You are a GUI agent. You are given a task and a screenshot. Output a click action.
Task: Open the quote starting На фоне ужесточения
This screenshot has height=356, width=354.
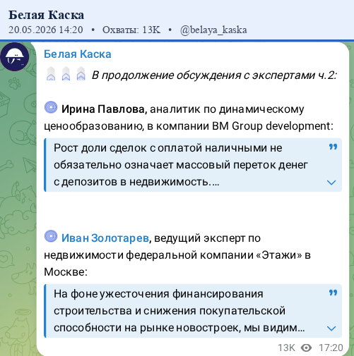(193, 311)
